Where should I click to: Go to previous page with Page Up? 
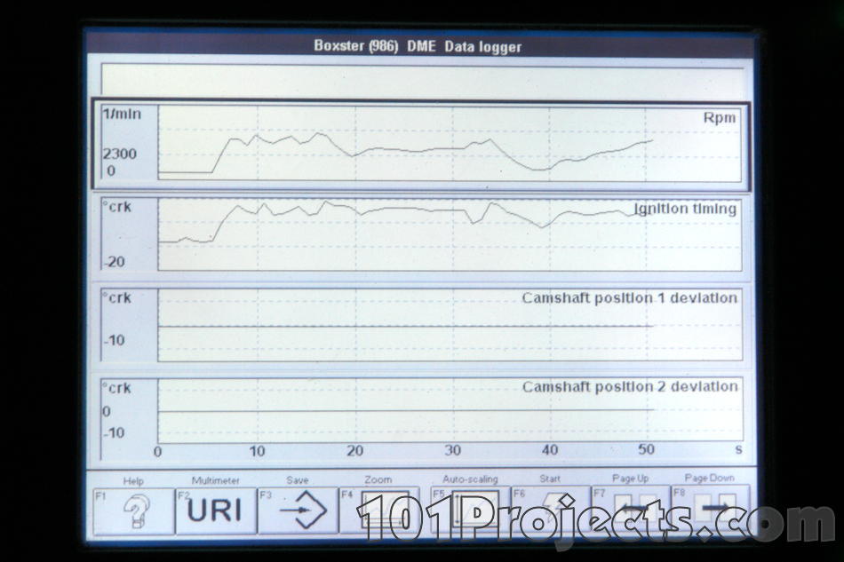631,508
